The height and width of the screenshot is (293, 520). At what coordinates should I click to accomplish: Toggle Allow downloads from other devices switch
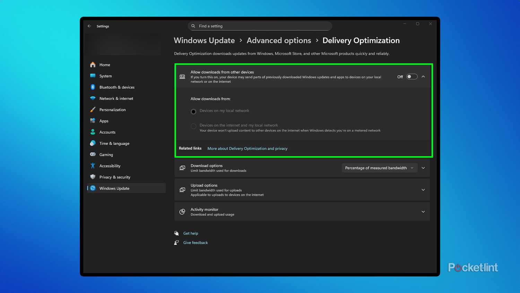411,77
